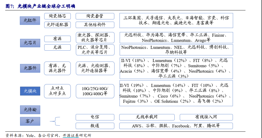Click the 有源、无源光器件 box

tap(58, 68)
